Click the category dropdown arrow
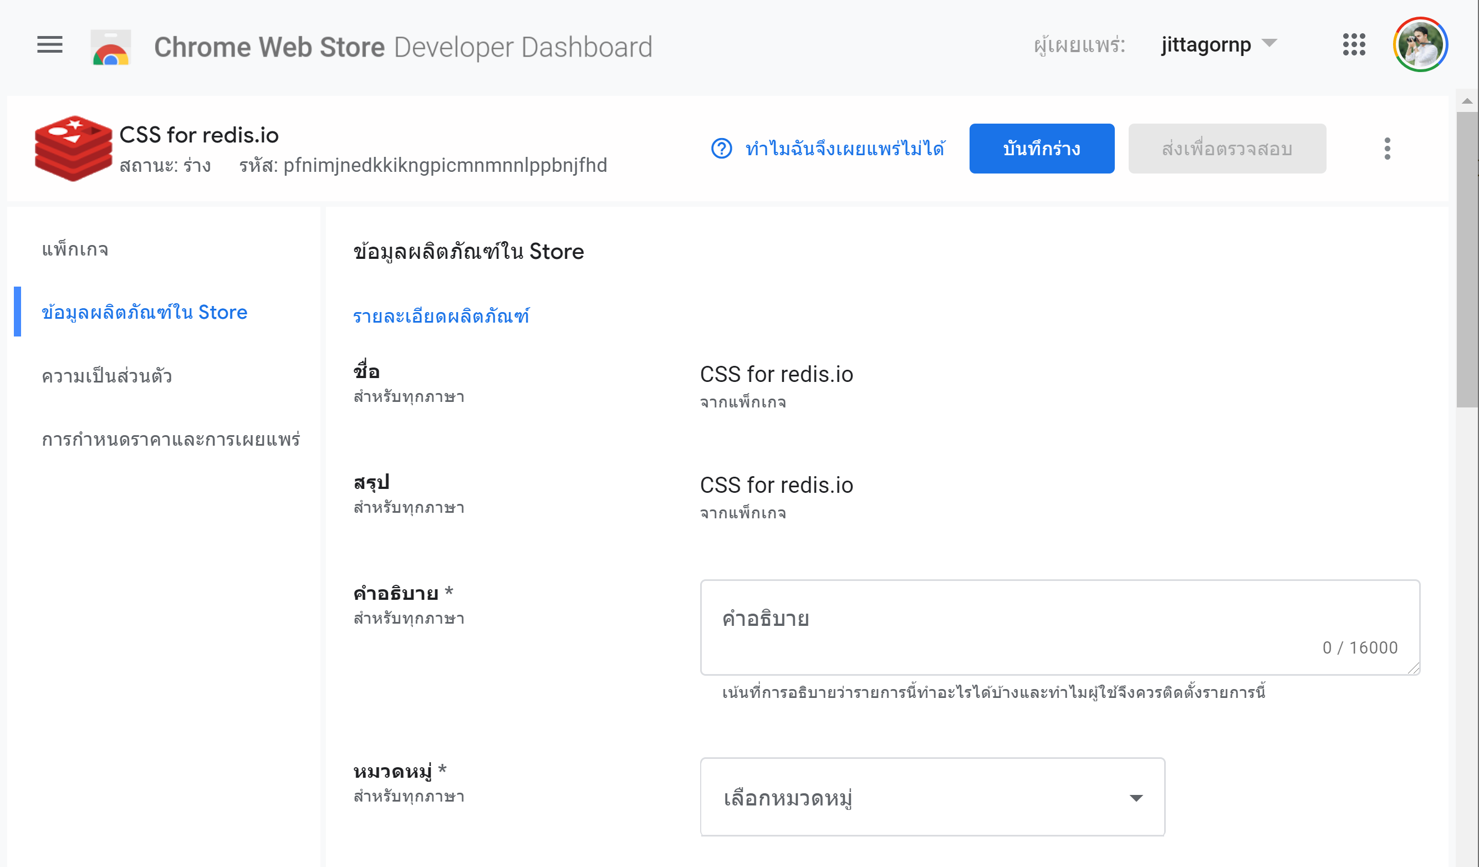Viewport: 1479px width, 867px height. (x=1136, y=798)
